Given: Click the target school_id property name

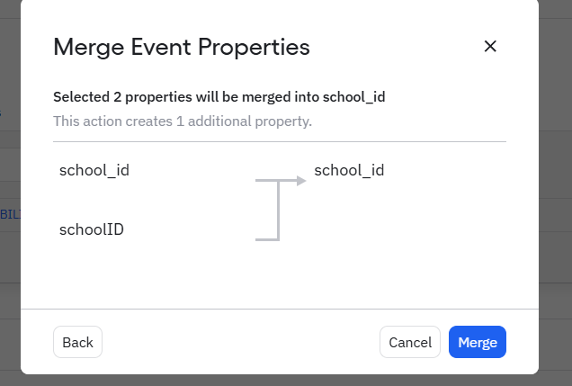Looking at the screenshot, I should (x=350, y=169).
